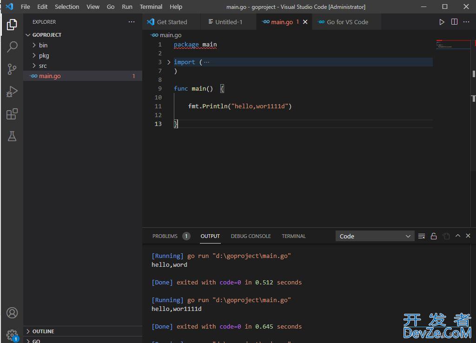Open the File menu

pos(25,7)
